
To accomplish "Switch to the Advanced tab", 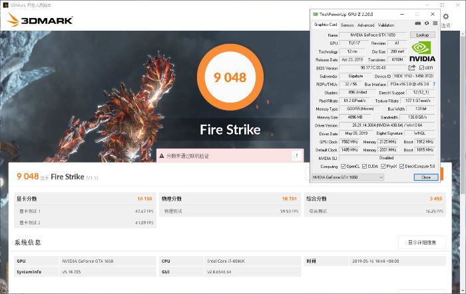I will click(x=365, y=25).
